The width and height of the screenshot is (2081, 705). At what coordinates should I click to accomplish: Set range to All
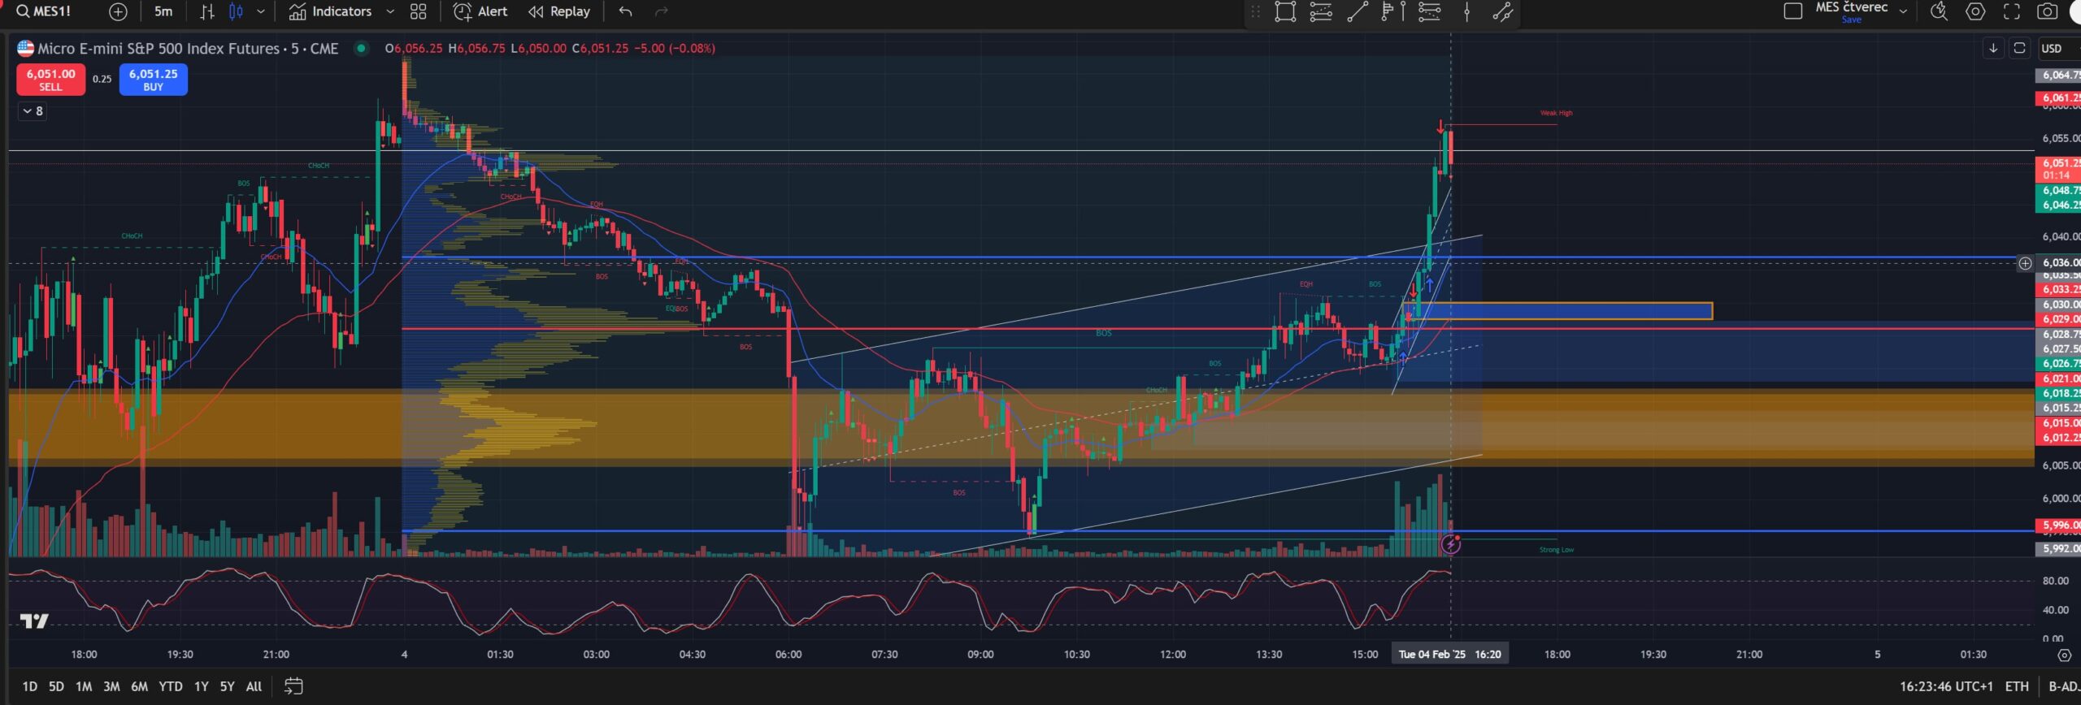pyautogui.click(x=254, y=686)
